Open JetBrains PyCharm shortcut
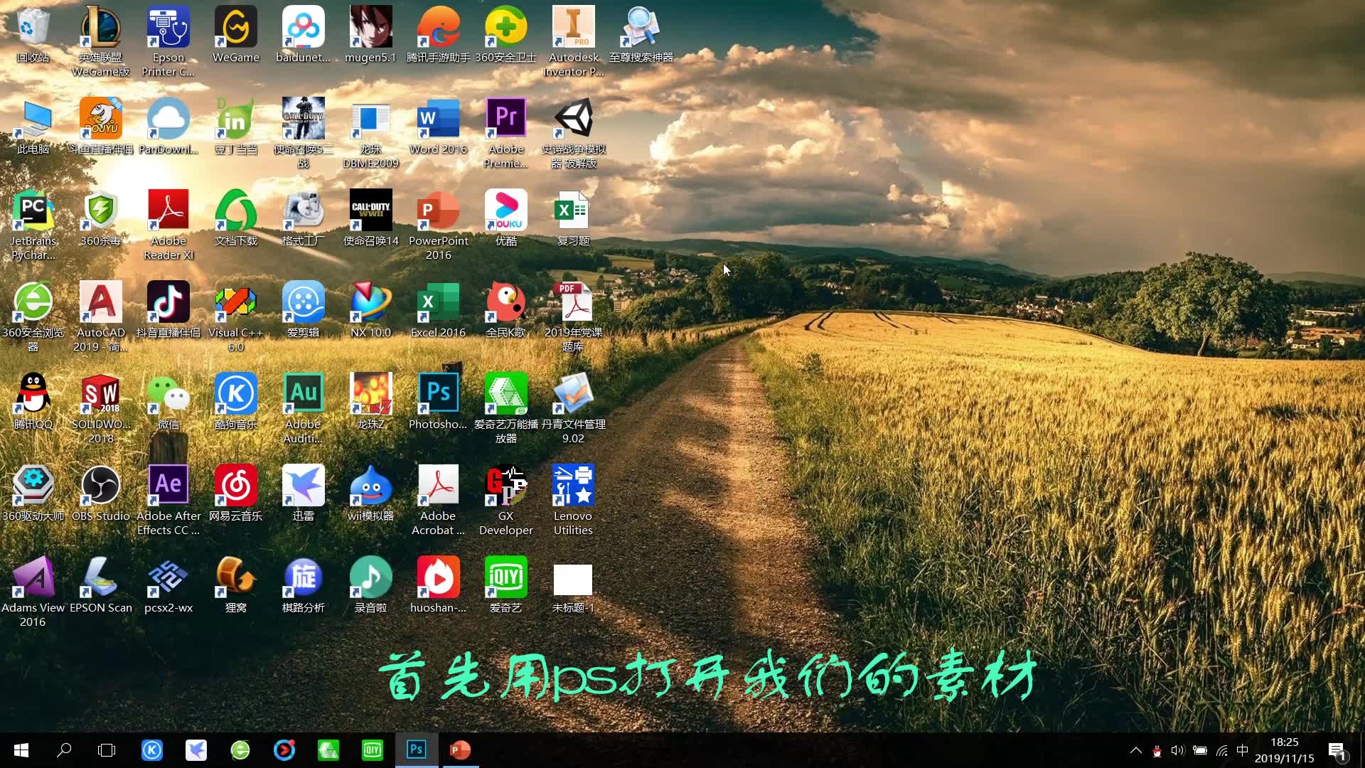 coord(33,225)
